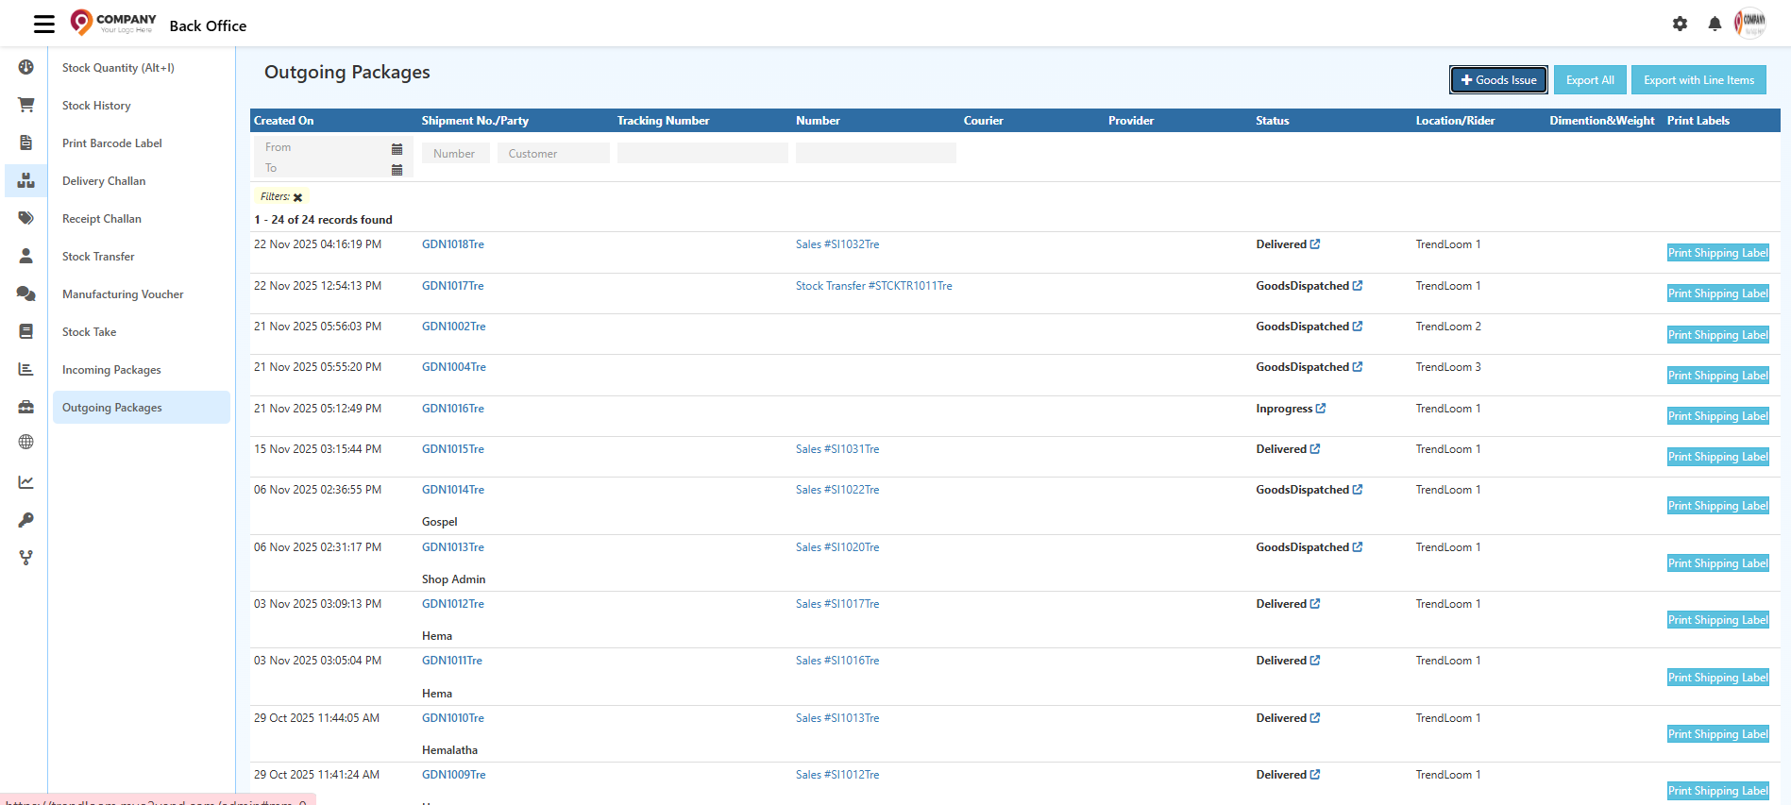Open the line chart sidebar icon
This screenshot has width=1791, height=805.
tap(25, 482)
